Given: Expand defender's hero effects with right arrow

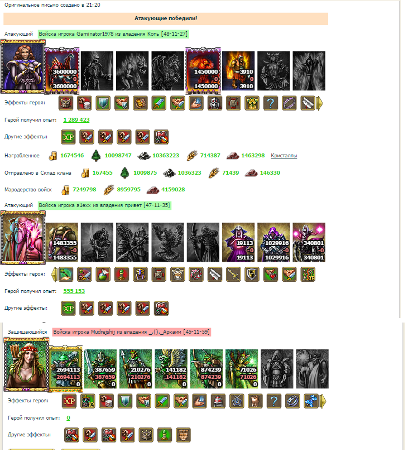Looking at the screenshot, I should click(323, 401).
